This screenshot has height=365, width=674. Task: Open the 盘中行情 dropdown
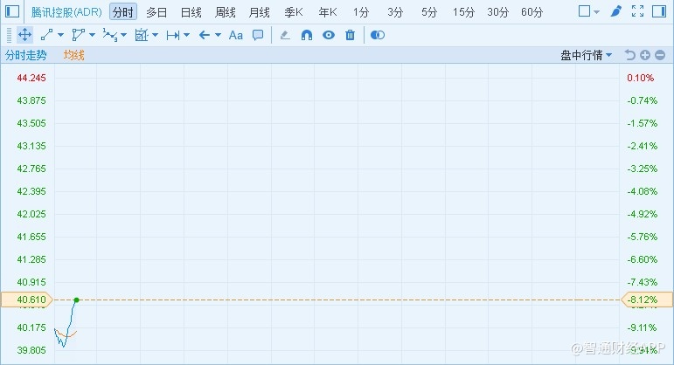pos(586,55)
